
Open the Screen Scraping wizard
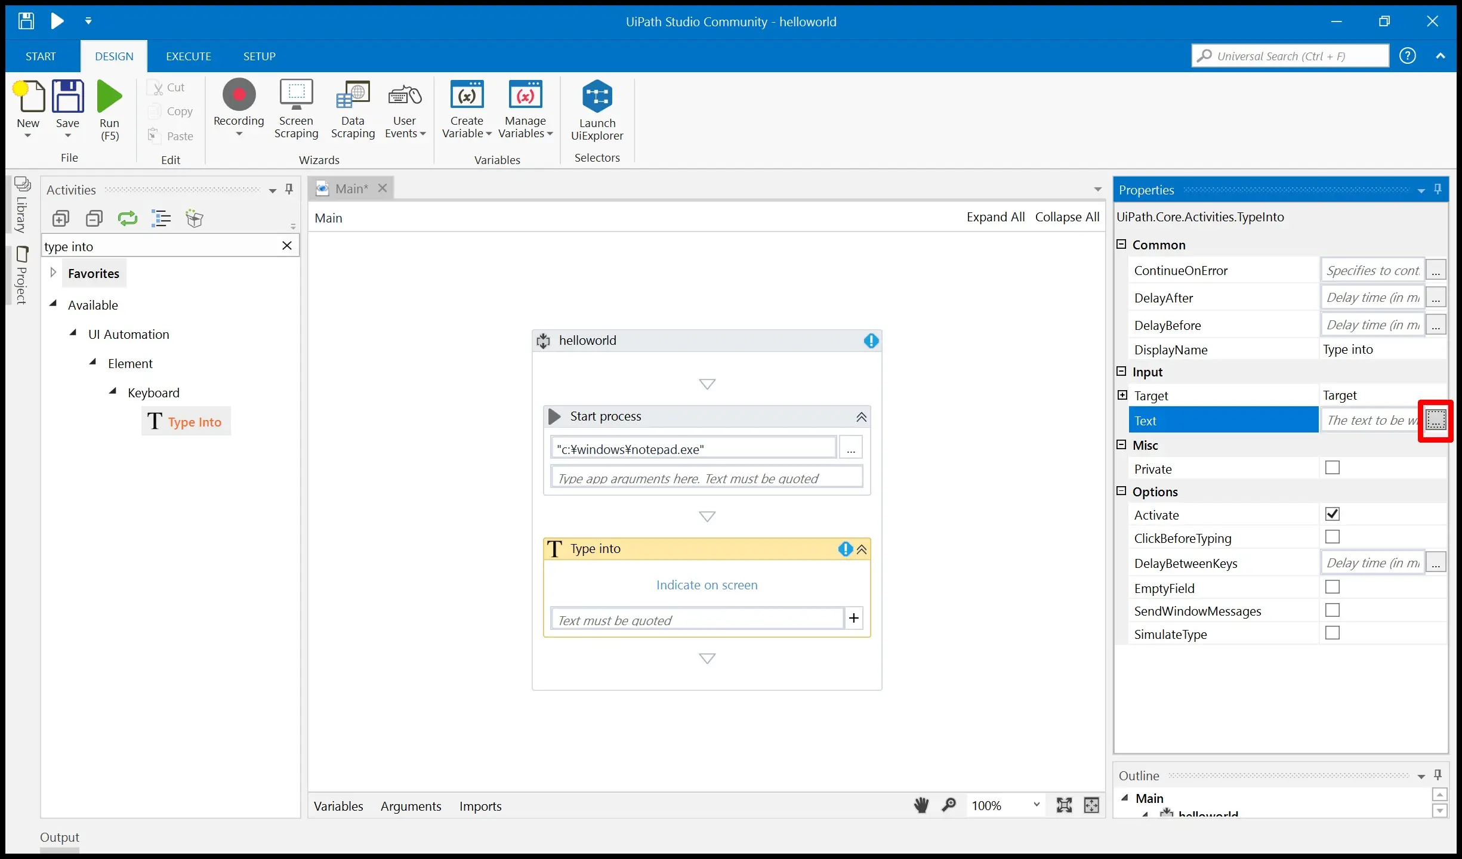(x=296, y=109)
